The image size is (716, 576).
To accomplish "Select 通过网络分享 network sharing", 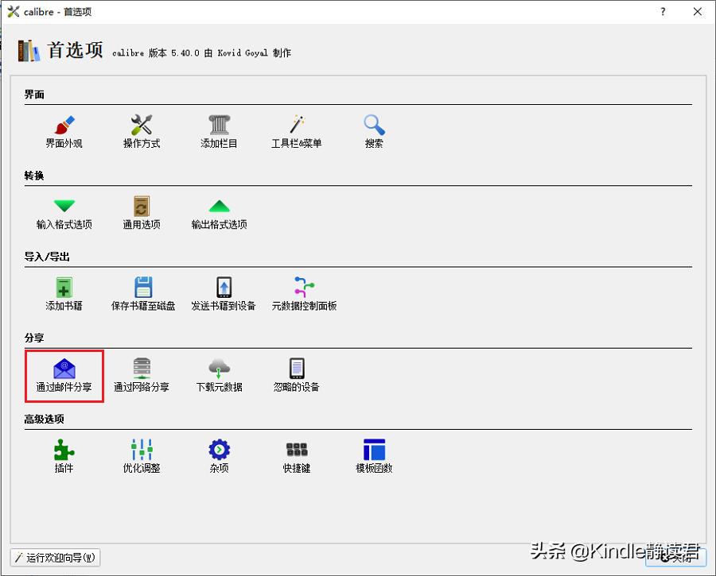I will pyautogui.click(x=141, y=373).
